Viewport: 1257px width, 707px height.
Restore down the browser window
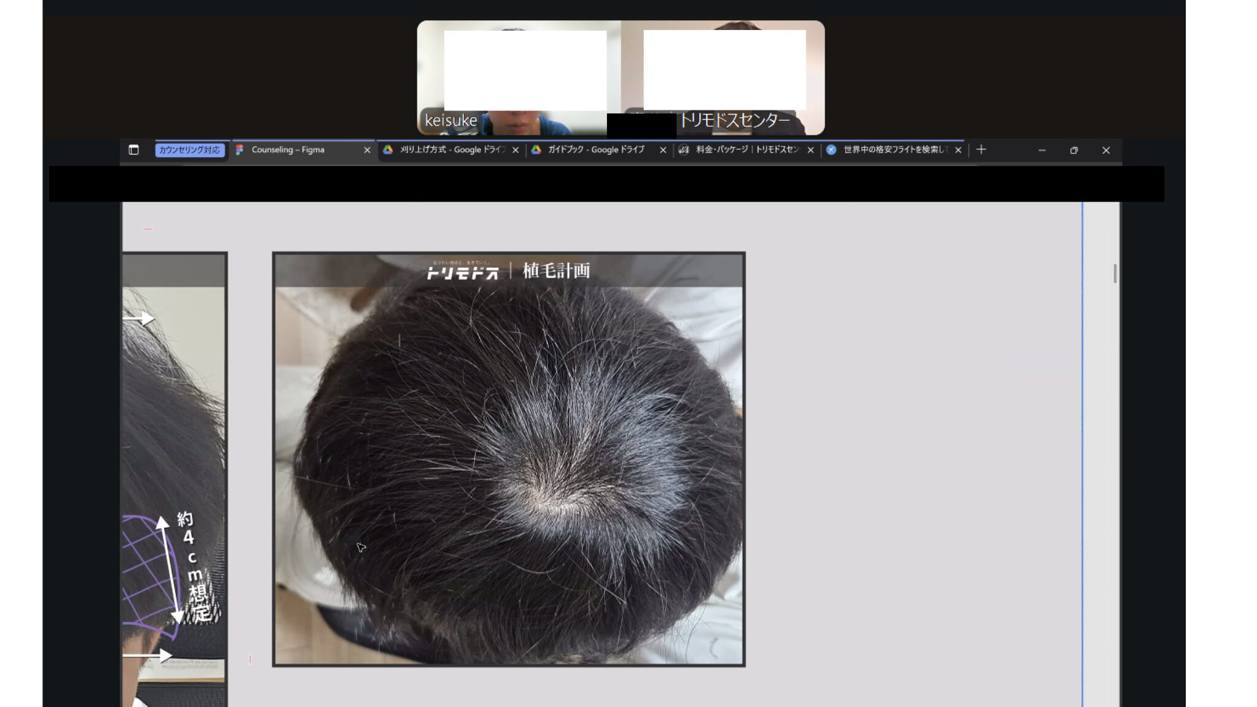(x=1073, y=150)
